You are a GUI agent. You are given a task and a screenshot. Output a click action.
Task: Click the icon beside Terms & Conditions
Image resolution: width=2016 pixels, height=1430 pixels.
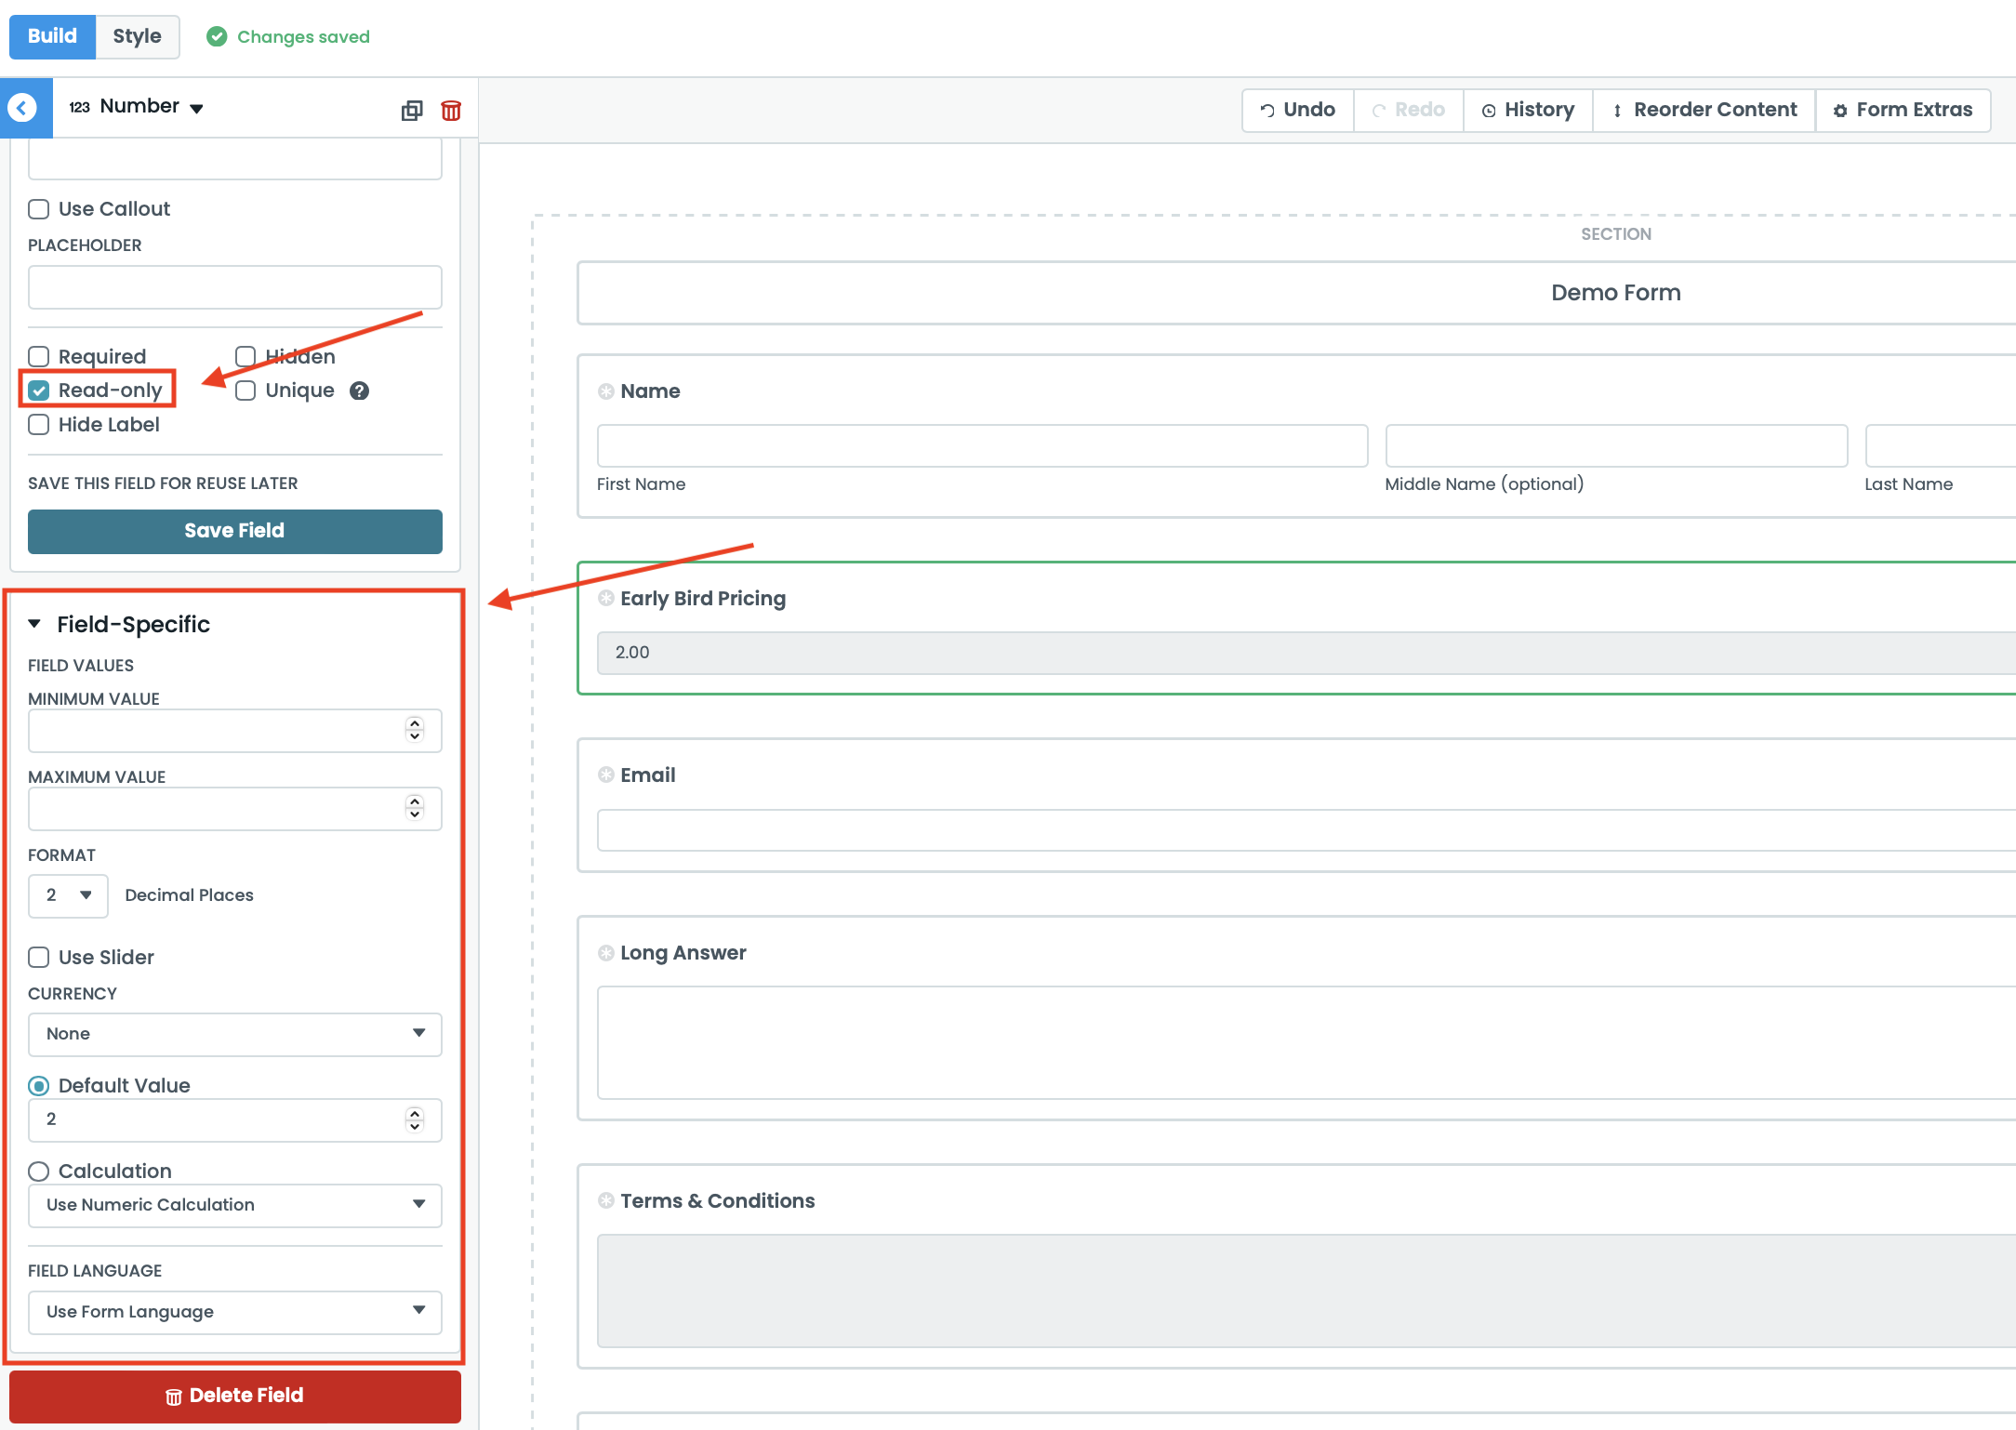coord(606,1200)
